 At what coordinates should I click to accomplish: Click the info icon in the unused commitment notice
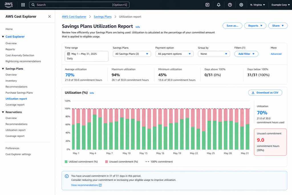(67, 176)
